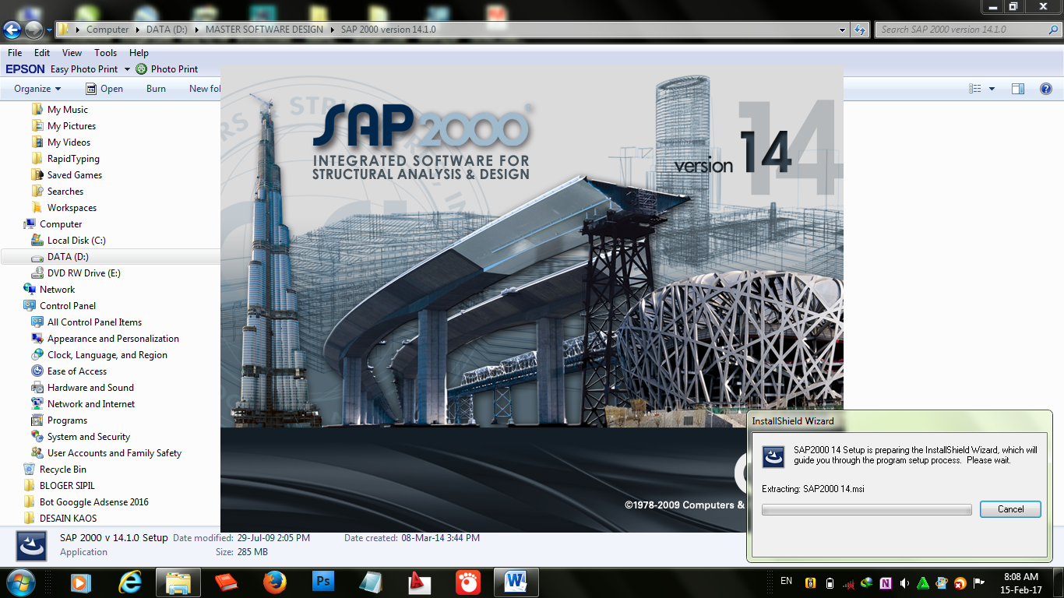Open Hardware and Sound item
This screenshot has height=598, width=1064.
coord(90,388)
